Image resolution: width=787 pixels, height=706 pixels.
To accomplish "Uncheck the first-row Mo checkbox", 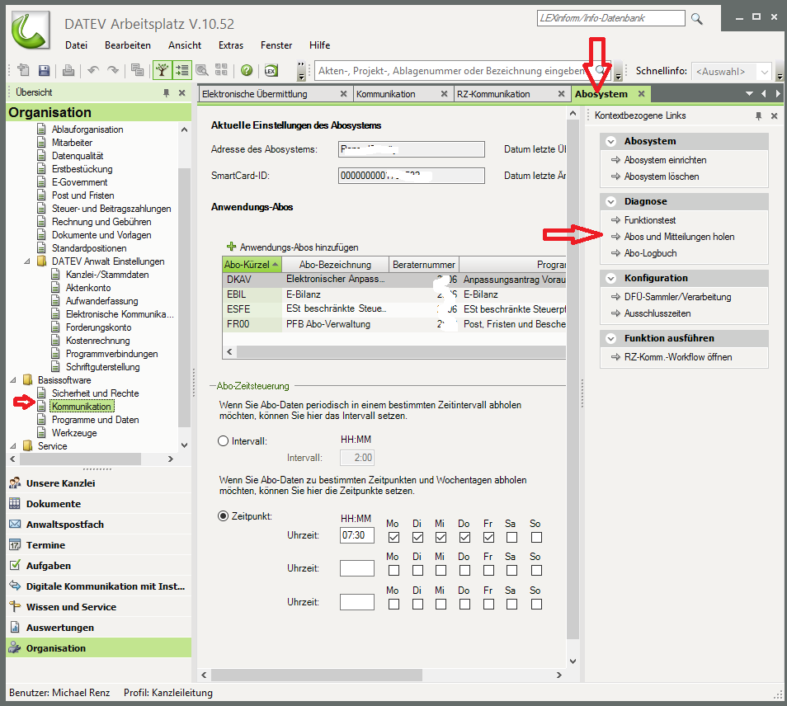I will (393, 538).
